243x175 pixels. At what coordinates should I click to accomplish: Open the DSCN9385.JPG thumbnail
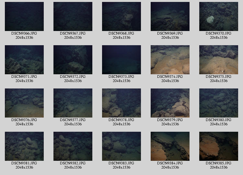point(219,146)
